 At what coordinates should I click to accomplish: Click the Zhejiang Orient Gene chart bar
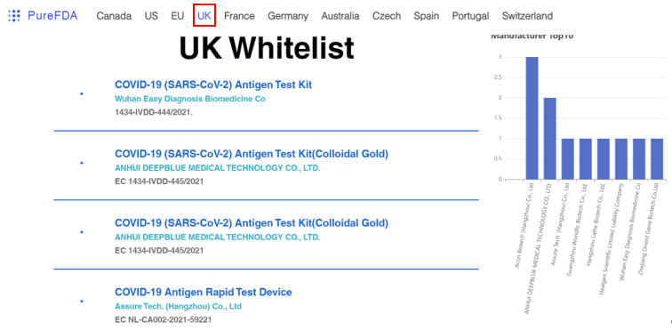(657, 159)
